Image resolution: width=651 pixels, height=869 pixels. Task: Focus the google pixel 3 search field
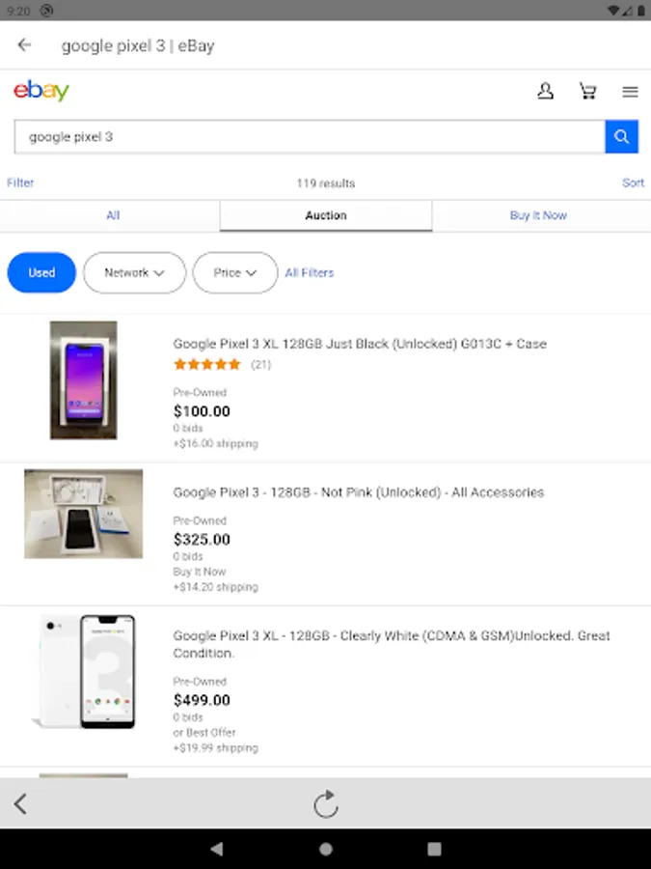point(310,136)
